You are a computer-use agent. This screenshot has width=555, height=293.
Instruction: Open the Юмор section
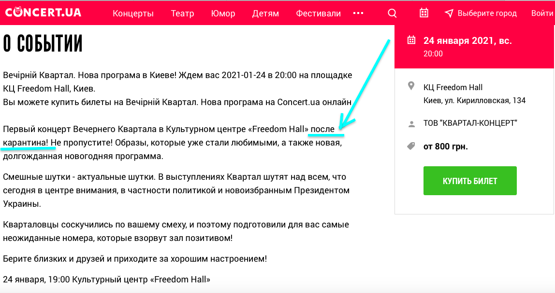[223, 13]
